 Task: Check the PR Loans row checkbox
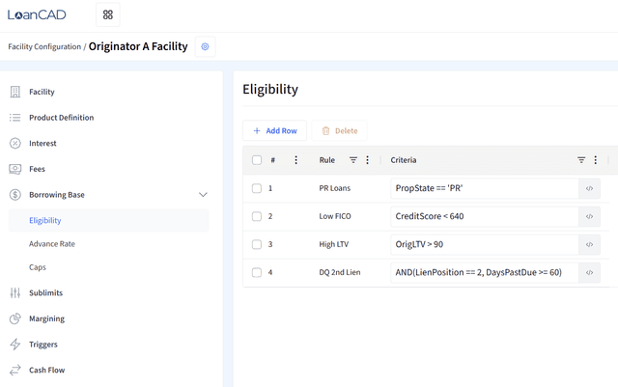coord(257,188)
